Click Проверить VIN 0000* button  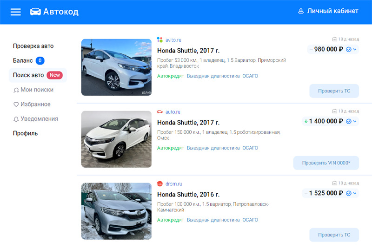coord(326,163)
